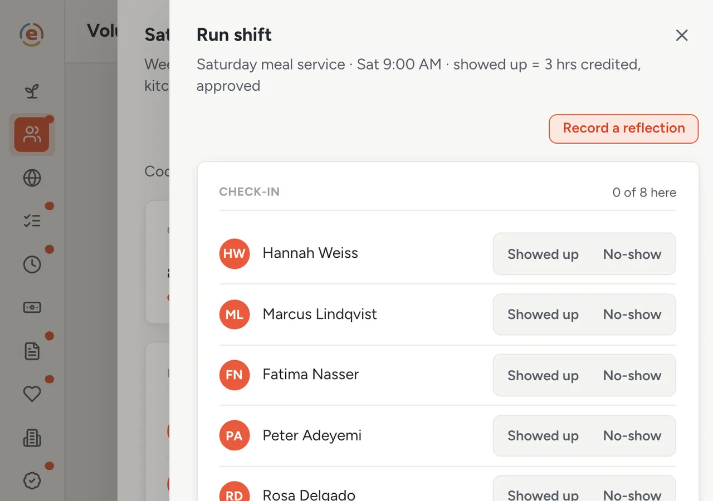Click the Run shift panel title
This screenshot has height=501, width=713.
(x=234, y=35)
